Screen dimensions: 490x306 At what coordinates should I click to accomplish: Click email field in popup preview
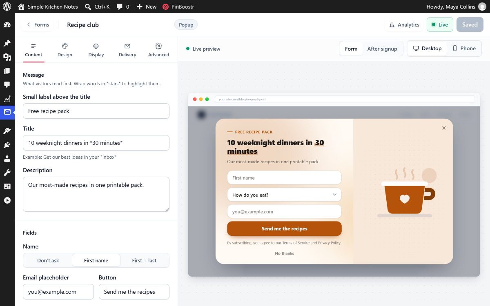tap(284, 211)
